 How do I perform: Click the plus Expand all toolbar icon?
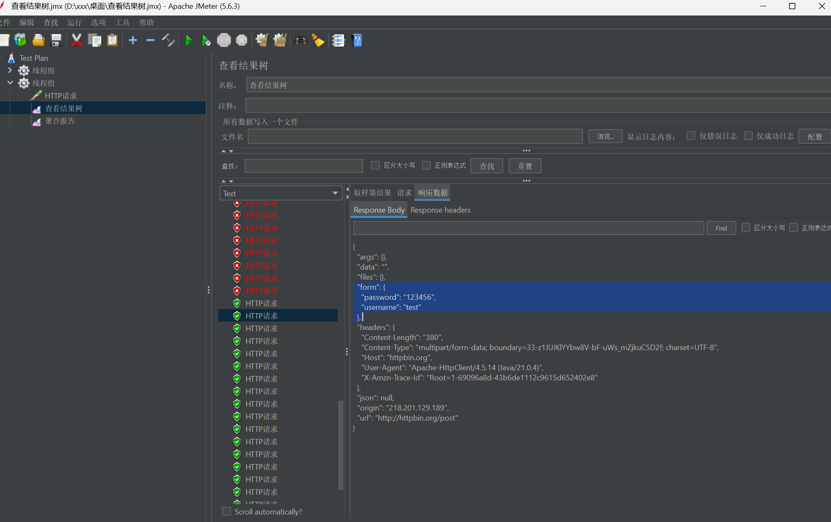point(133,41)
